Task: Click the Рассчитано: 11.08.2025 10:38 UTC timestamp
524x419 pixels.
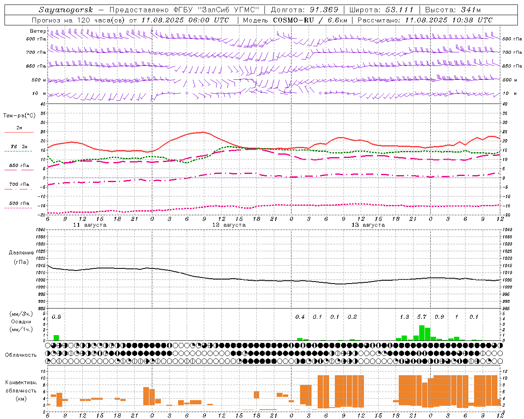Action: point(425,20)
